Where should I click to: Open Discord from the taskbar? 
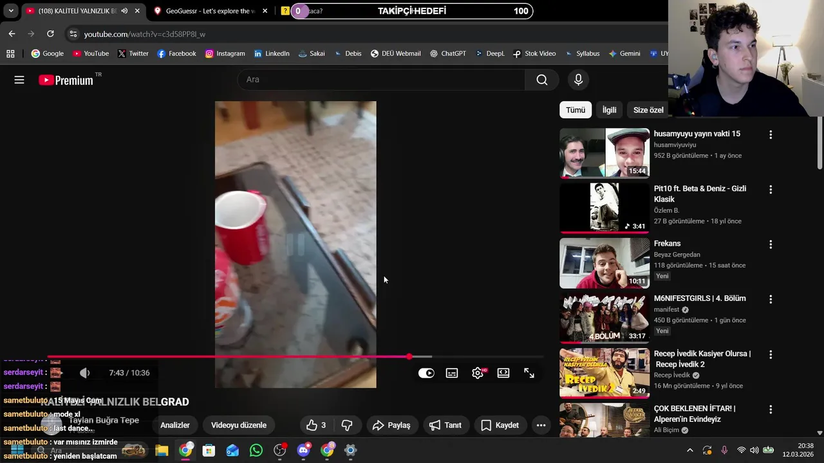(x=303, y=450)
